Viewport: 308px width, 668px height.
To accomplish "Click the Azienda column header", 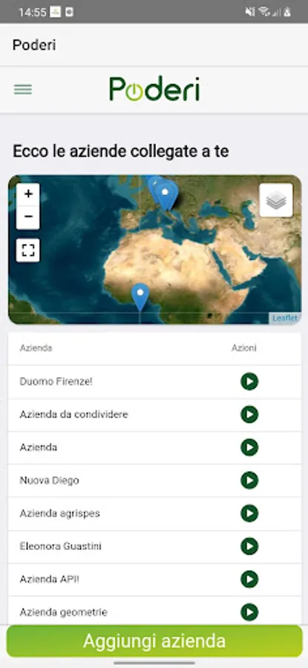I will tap(36, 348).
